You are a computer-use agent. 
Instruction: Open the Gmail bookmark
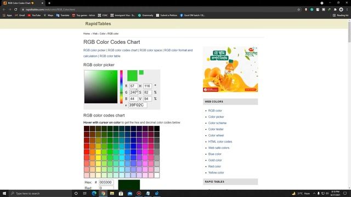(x=20, y=15)
